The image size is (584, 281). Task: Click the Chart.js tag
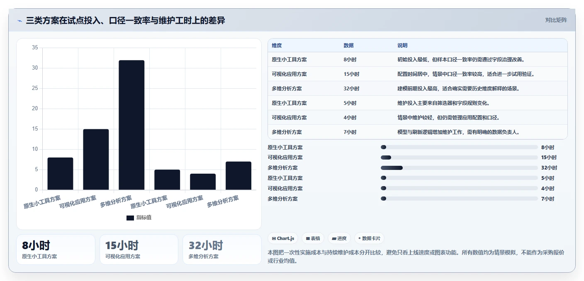pyautogui.click(x=283, y=238)
